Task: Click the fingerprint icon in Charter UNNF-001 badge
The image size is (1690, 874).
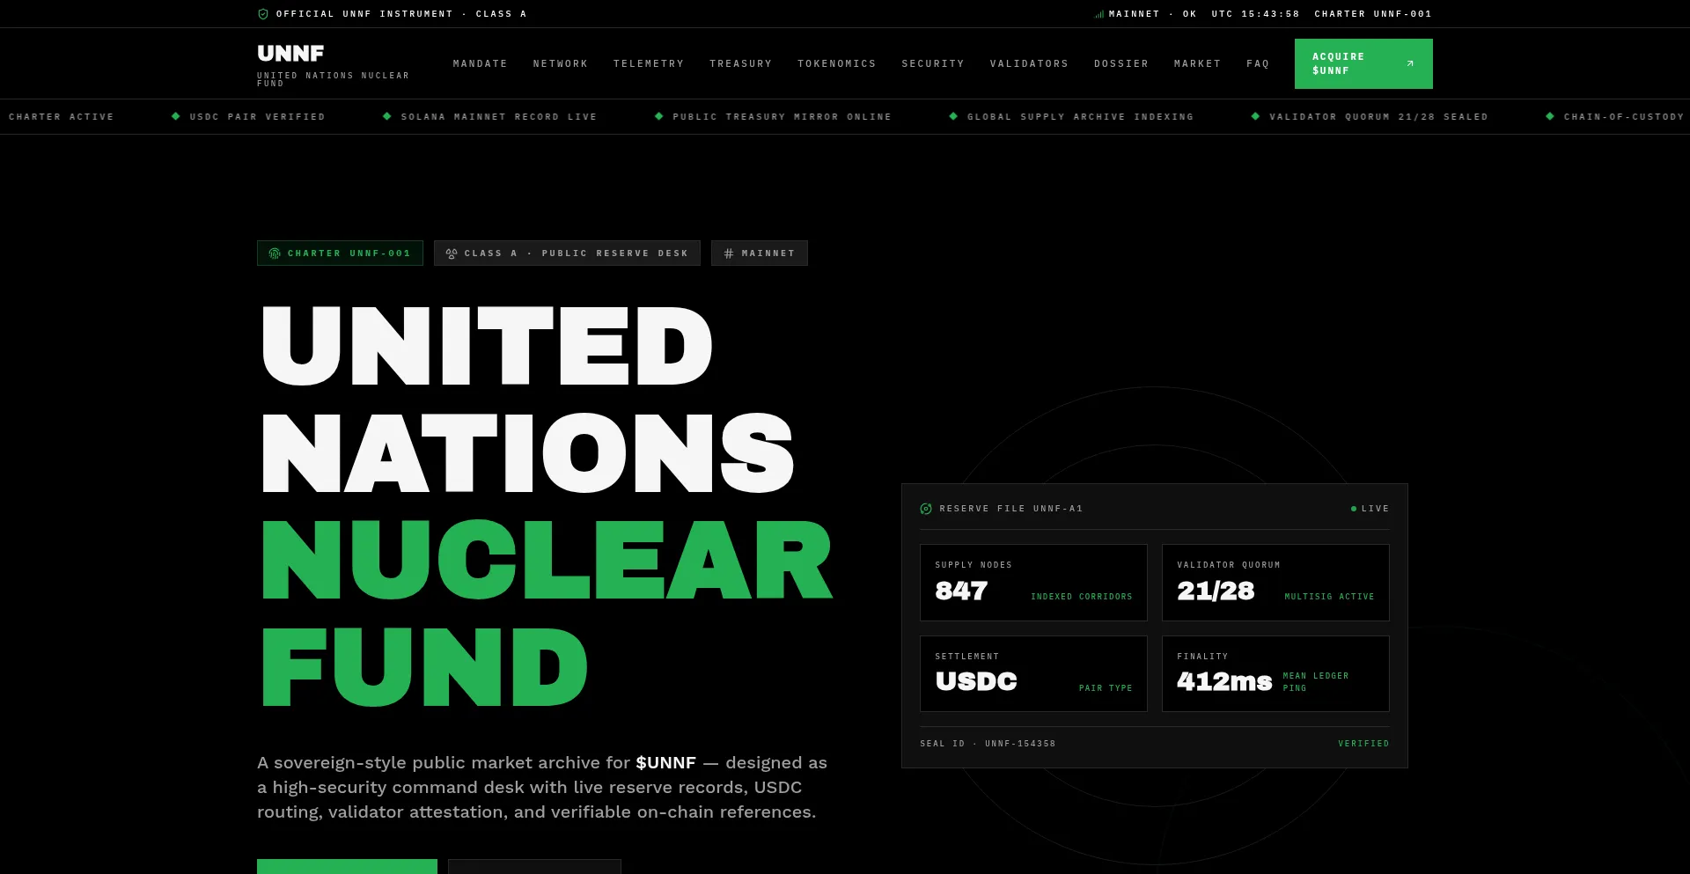Action: coord(275,253)
